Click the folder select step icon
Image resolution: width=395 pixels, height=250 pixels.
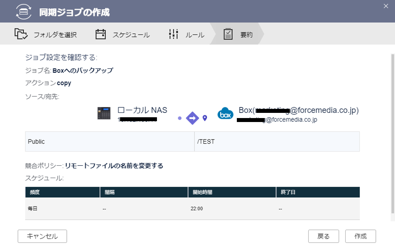(x=21, y=34)
